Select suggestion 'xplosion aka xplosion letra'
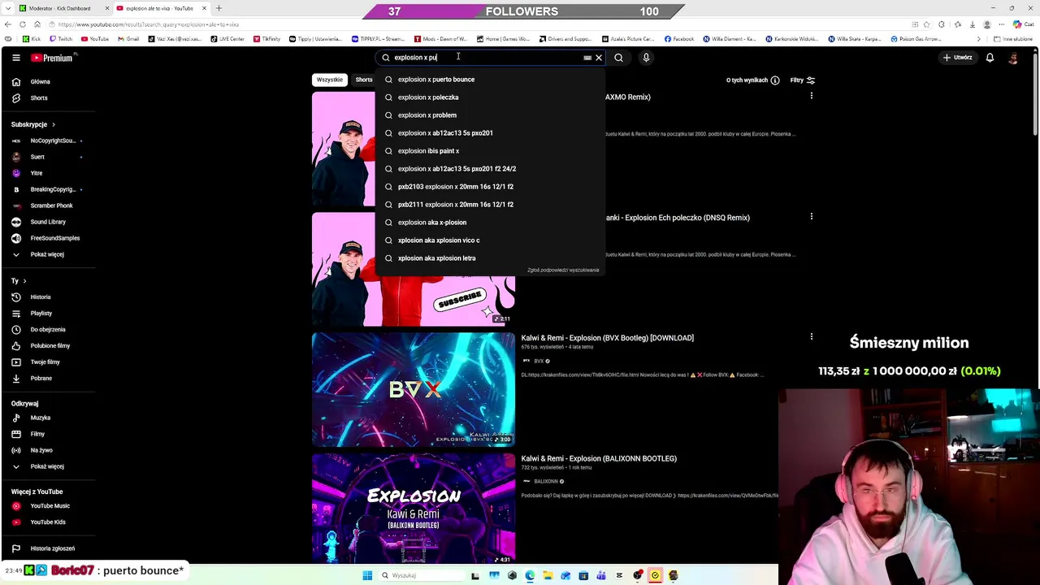This screenshot has height=585, width=1040. coord(491,258)
